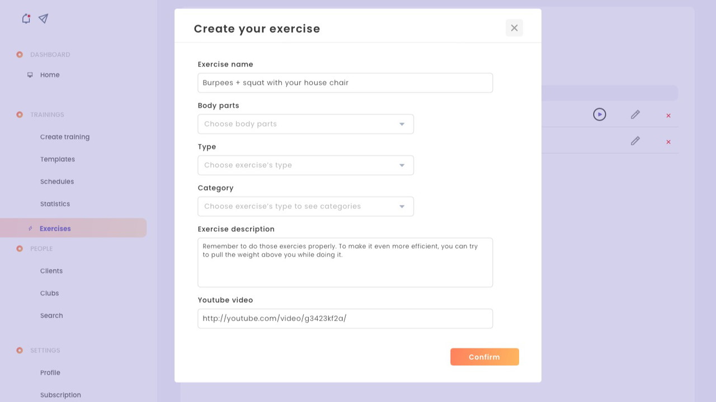This screenshot has height=402, width=716.
Task: Click the second row's pencil edit icon
Action: click(x=635, y=141)
